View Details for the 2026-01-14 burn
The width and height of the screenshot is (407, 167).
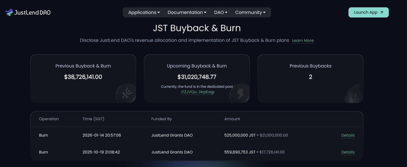(348, 135)
